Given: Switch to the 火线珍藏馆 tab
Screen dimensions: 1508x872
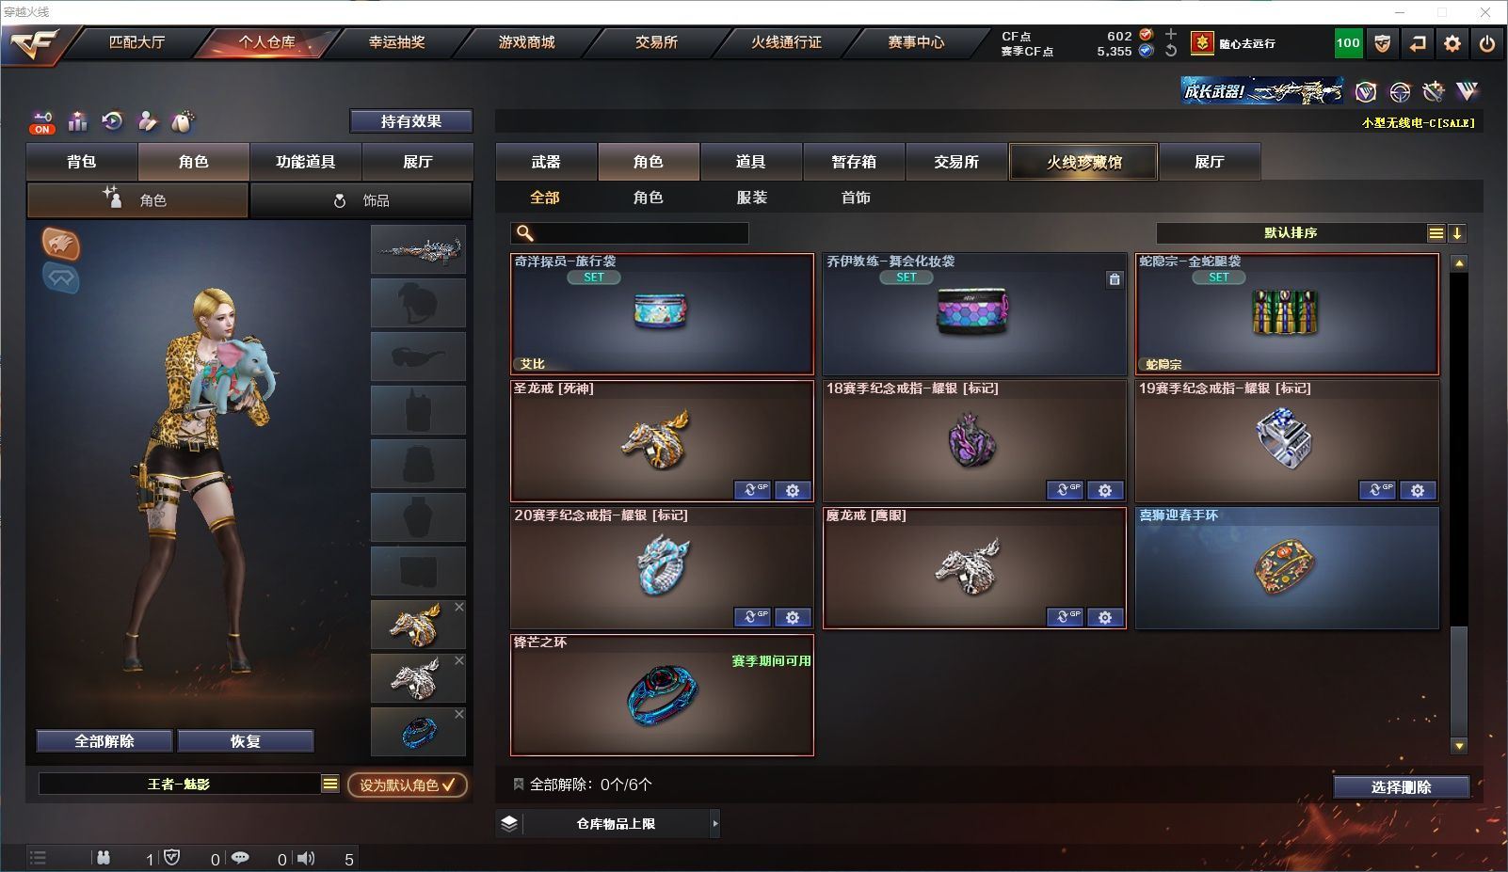Looking at the screenshot, I should tap(1083, 162).
